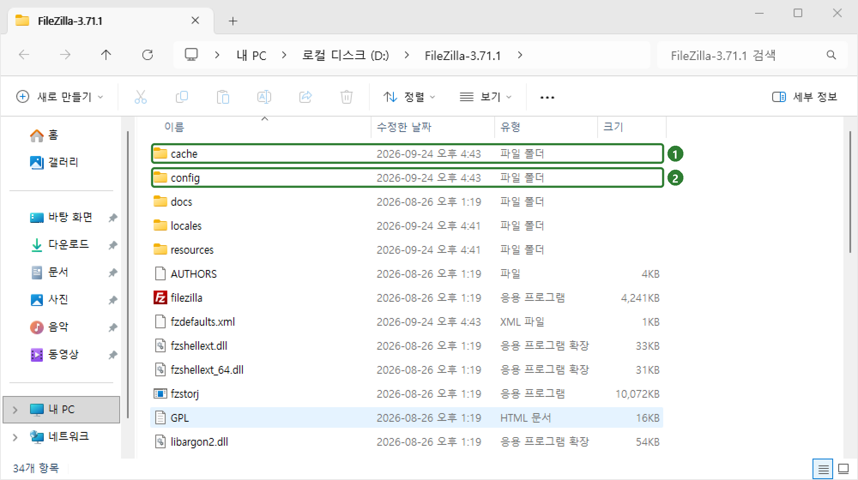This screenshot has height=480, width=858.
Task: Select the GPL HTML document
Action: [x=407, y=417]
